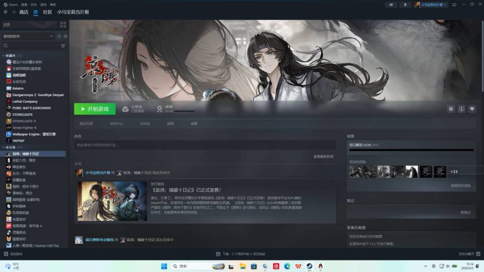This screenshot has width=484, height=272.
Task: Open the 社区 community tab
Action: pos(48,12)
